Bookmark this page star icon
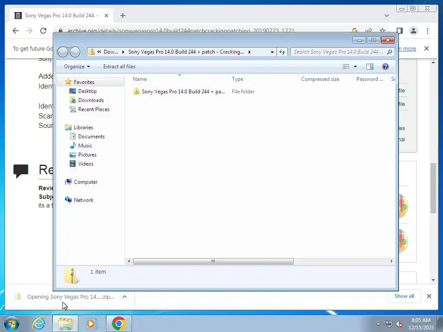443x332 pixels. [382, 31]
